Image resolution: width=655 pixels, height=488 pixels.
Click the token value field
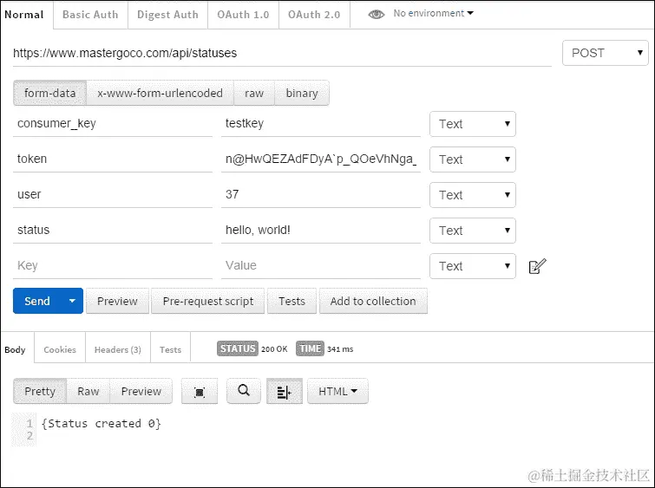click(x=321, y=159)
